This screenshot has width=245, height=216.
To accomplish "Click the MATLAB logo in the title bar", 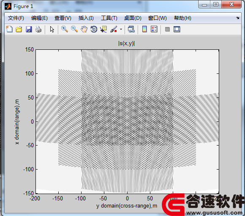I will click(x=8, y=6).
